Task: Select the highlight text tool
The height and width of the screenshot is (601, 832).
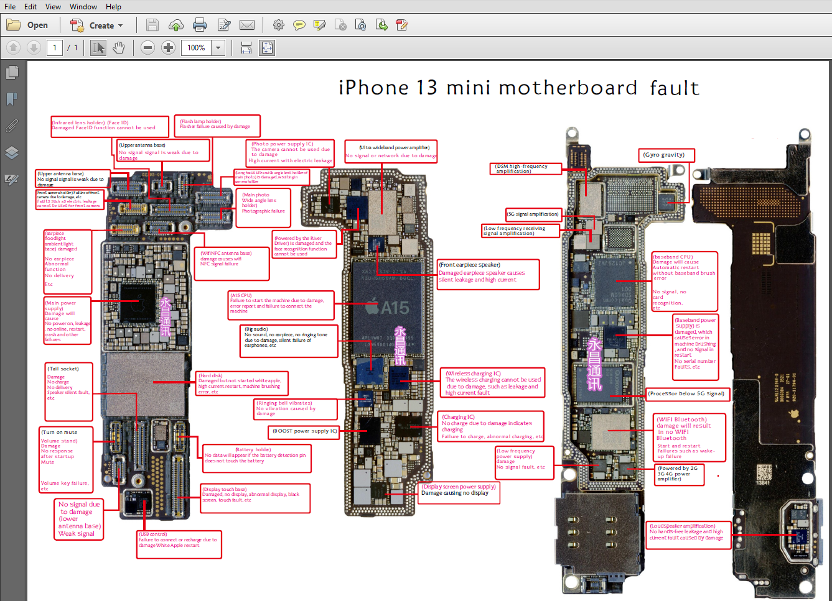Action: [319, 25]
